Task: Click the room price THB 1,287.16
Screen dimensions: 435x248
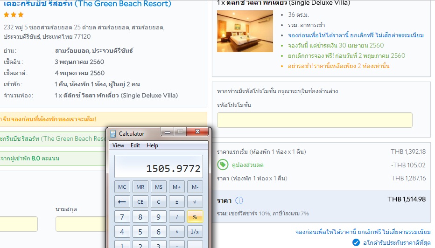Action: tap(408, 178)
